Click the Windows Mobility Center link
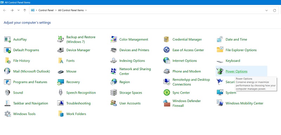Screen dimensions: 281x135 (x=244, y=103)
